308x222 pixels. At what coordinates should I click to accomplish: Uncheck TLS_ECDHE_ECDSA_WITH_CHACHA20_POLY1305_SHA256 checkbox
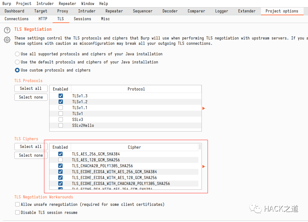60,183
